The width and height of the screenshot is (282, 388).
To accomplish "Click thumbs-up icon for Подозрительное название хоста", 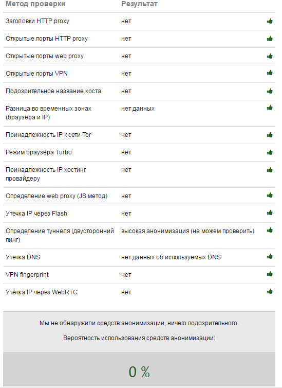I will [x=270, y=91].
